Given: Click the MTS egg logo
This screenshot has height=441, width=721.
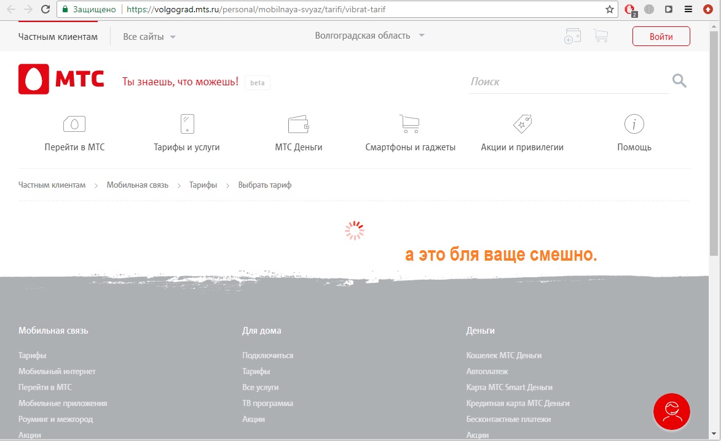Looking at the screenshot, I should pos(34,79).
